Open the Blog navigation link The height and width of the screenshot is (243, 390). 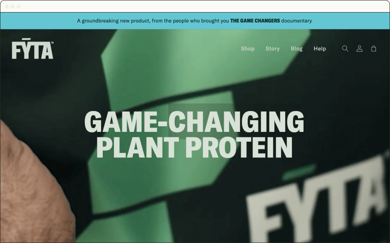[x=297, y=48]
